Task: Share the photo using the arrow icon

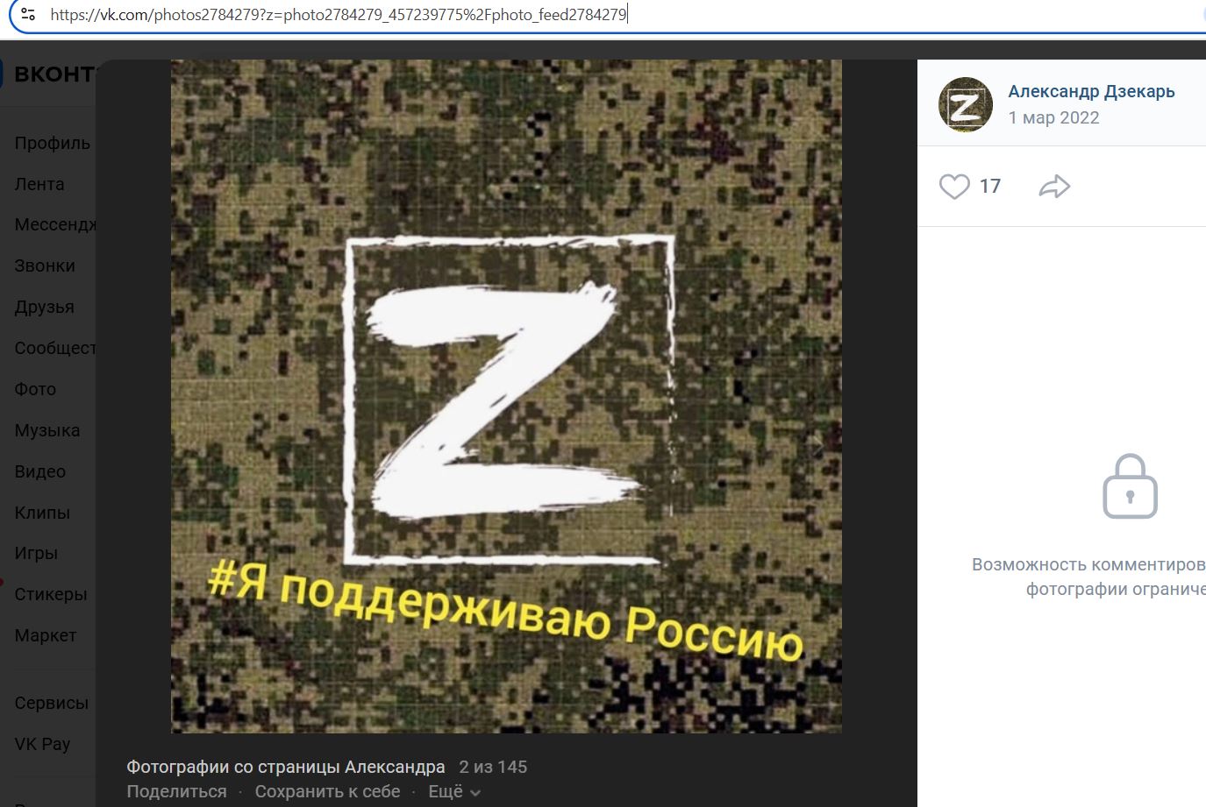Action: click(1054, 187)
